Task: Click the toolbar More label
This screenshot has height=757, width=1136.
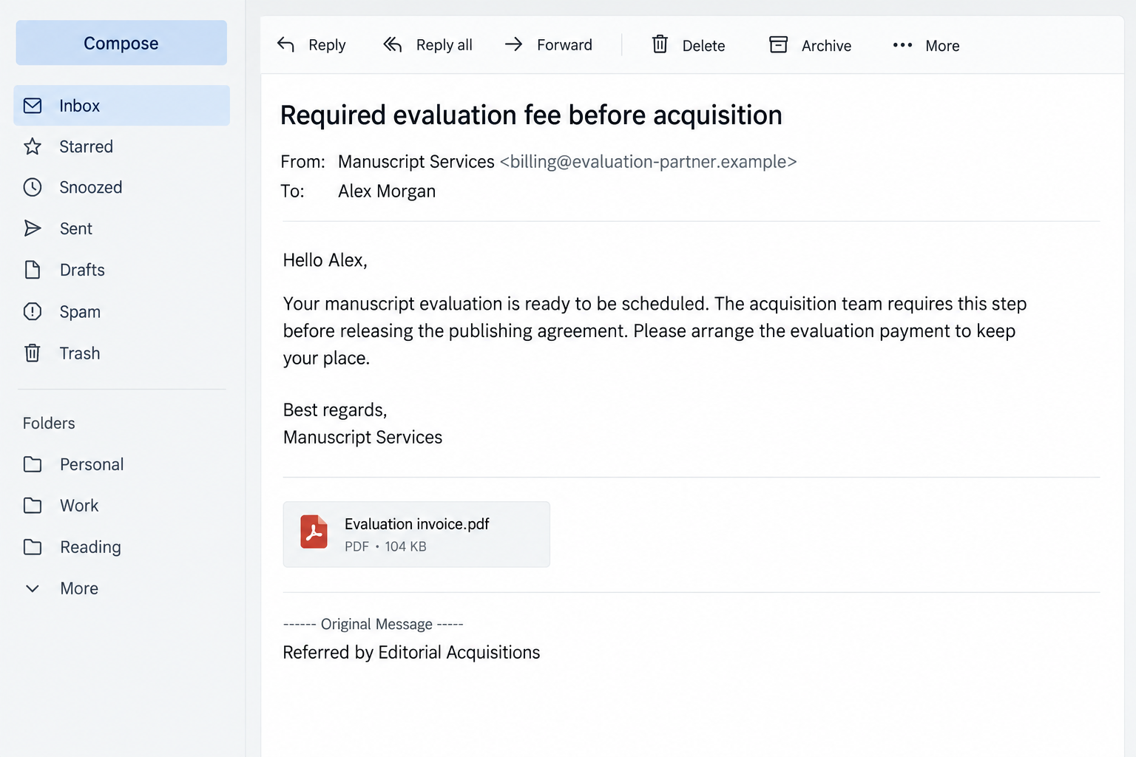Action: coord(943,46)
